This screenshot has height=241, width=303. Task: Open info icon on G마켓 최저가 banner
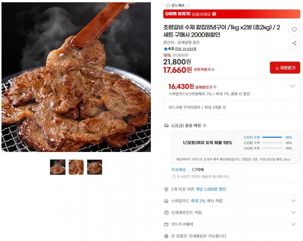[x=214, y=14]
